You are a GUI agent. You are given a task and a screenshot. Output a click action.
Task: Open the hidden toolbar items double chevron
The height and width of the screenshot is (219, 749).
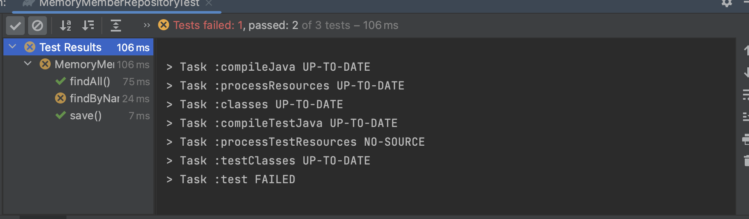pos(147,26)
